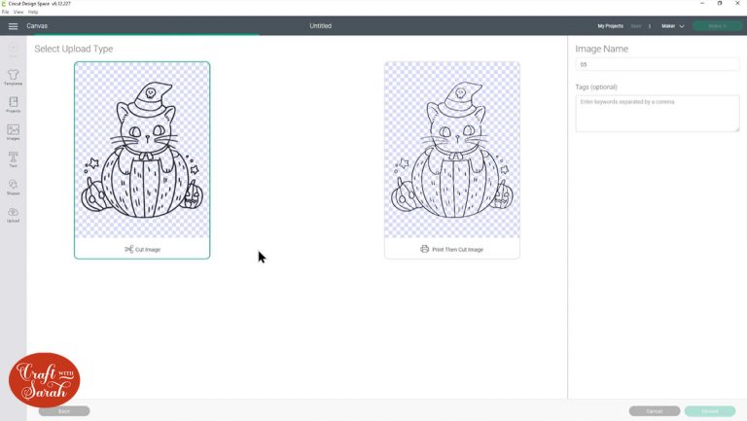Click the Canvas label in header
Viewport: 747px width, 421px height.
click(x=37, y=26)
